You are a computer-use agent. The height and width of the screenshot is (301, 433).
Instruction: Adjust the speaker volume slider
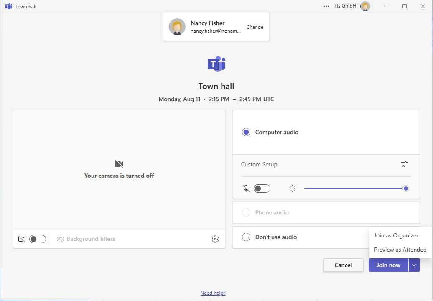[x=356, y=188]
